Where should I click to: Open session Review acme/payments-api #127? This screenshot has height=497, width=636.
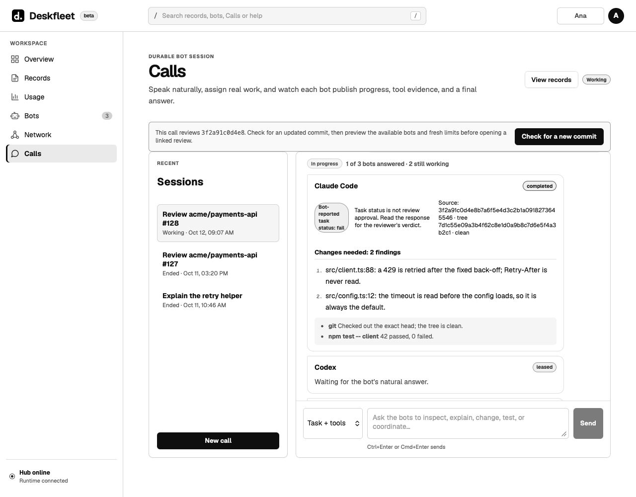pyautogui.click(x=218, y=264)
